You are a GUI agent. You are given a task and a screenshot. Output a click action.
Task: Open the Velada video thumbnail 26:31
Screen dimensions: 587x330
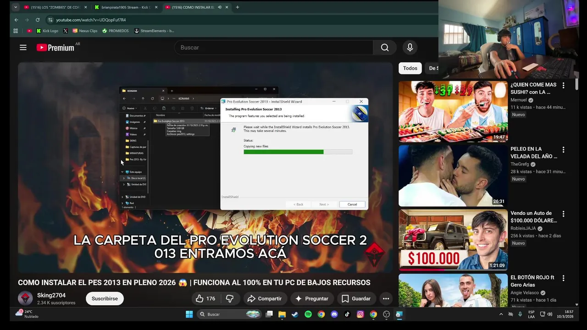click(453, 176)
